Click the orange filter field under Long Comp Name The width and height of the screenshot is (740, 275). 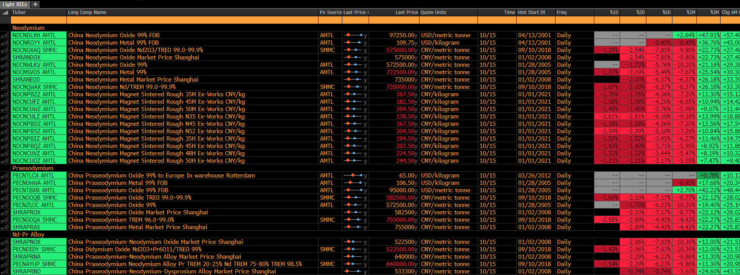click(x=192, y=20)
